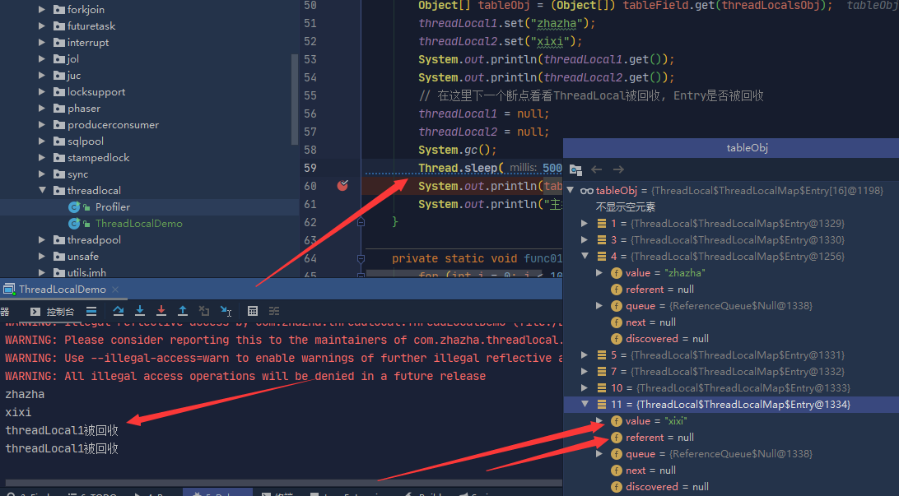Select entry 3 Entry@1330 row
This screenshot has width=899, height=496.
click(731, 239)
